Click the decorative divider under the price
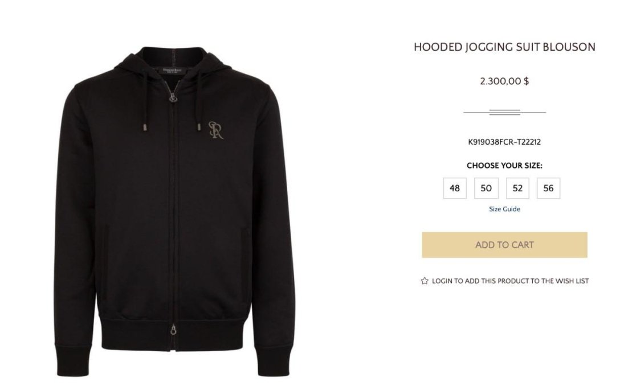 (x=504, y=112)
